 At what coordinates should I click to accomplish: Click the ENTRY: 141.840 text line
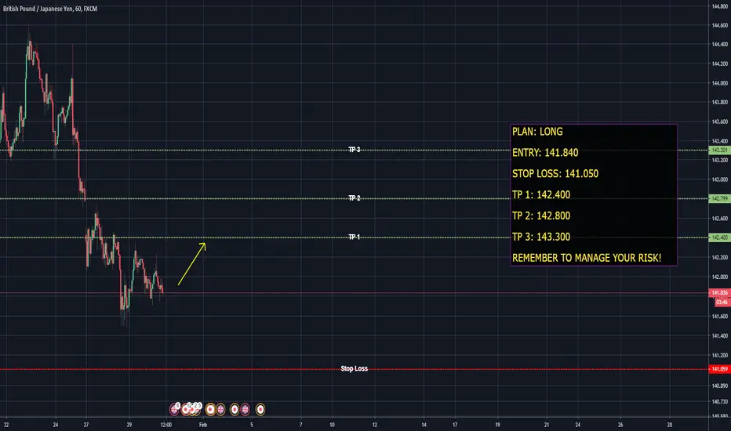click(x=545, y=152)
